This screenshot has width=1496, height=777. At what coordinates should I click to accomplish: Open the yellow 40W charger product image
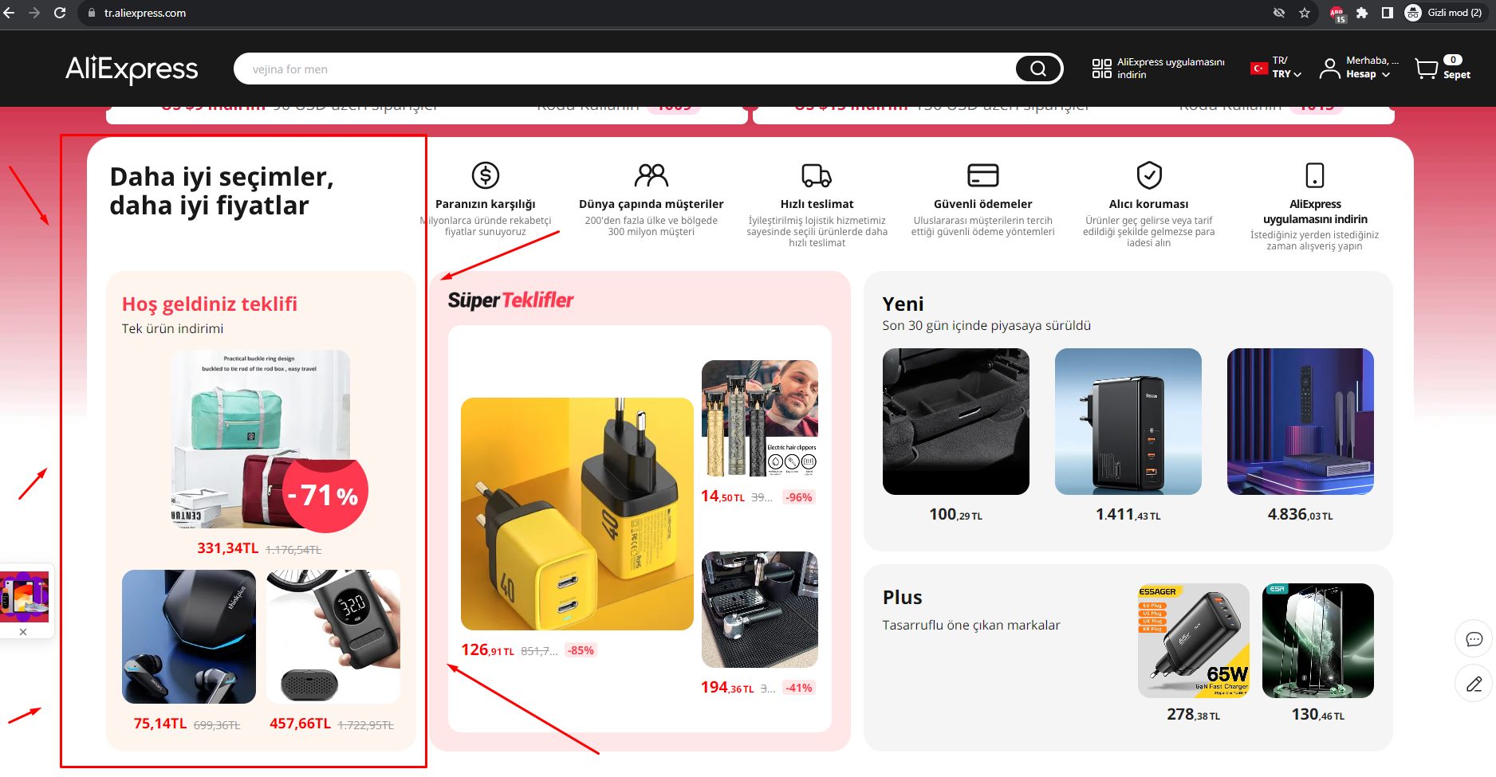[x=577, y=514]
